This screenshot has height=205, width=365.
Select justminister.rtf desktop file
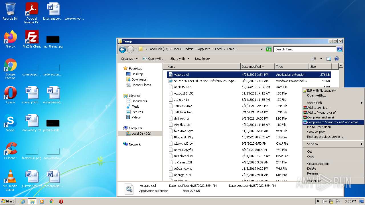click(x=32, y=179)
